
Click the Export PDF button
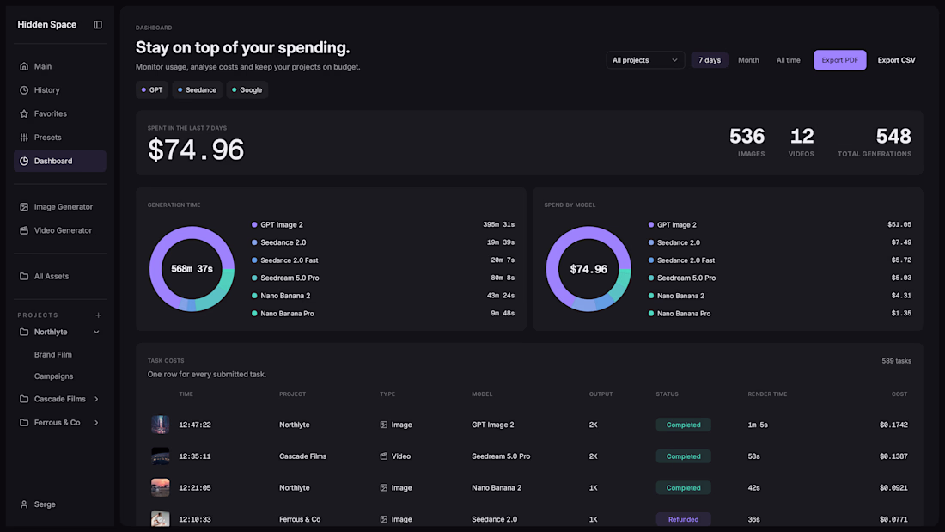click(839, 60)
